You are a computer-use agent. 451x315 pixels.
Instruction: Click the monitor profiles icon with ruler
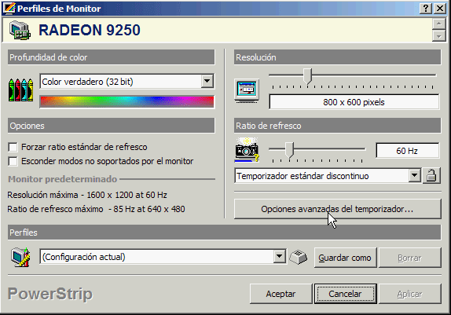point(20,257)
